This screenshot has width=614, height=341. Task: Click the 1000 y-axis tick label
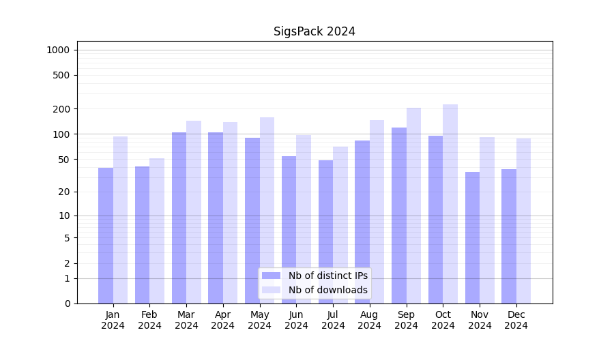click(x=58, y=50)
